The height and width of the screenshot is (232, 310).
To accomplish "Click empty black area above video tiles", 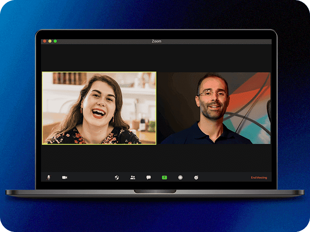I will point(155,58).
